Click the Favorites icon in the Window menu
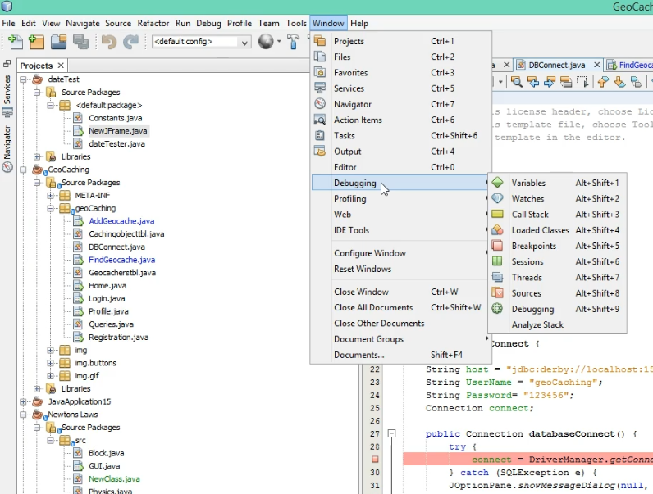 (320, 72)
